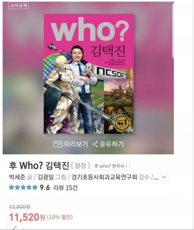Click the scrollbar handle at right edge
The width and height of the screenshot is (194, 230).
pos(173,30)
